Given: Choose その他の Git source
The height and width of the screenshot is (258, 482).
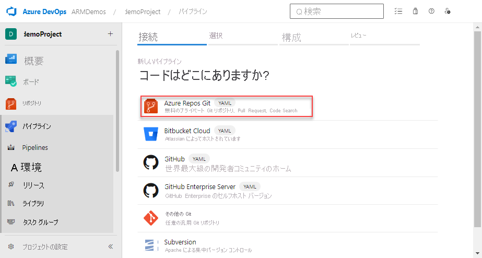Looking at the screenshot, I should [288, 218].
